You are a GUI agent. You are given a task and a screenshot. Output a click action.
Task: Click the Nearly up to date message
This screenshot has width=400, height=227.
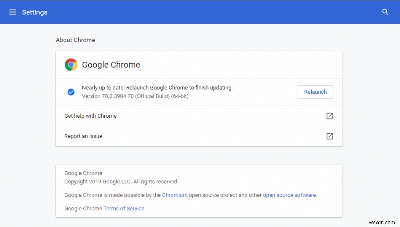(x=157, y=87)
